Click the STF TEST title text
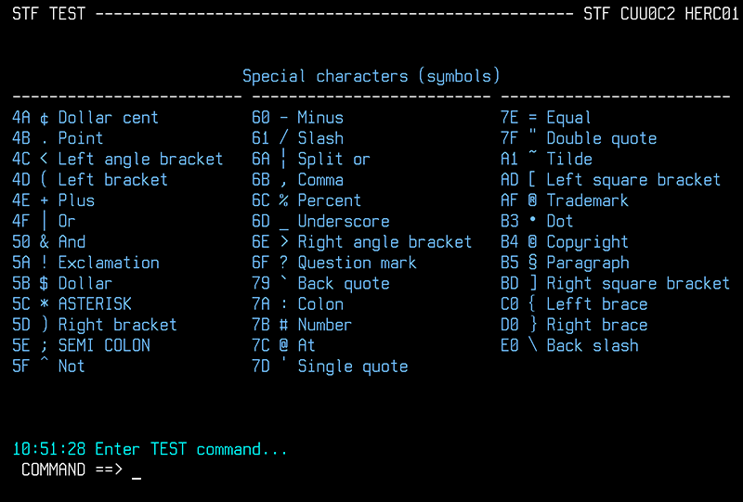Image resolution: width=743 pixels, height=502 pixels. point(49,14)
